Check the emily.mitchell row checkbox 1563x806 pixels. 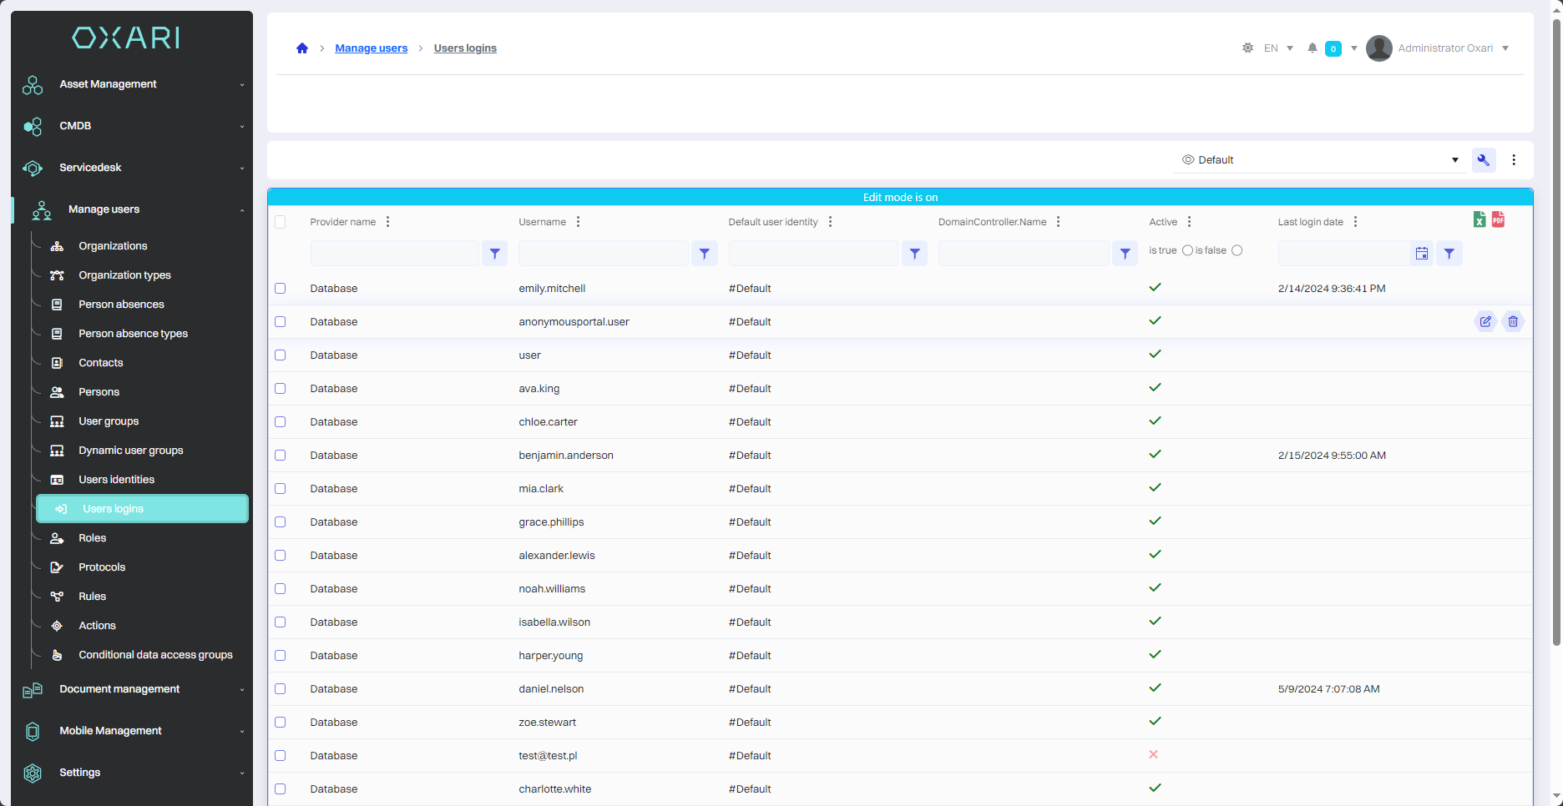[281, 289]
